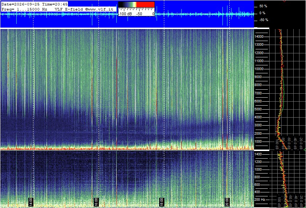Click the 20:00 time marker
Viewport: 306px width, 208px height.
point(227,202)
